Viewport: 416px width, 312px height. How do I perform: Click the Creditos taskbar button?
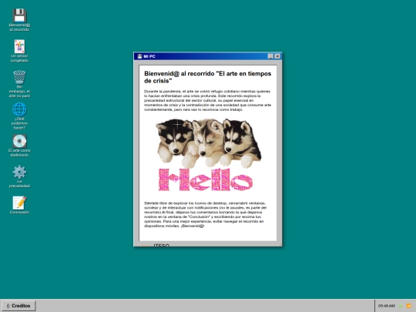click(x=18, y=306)
